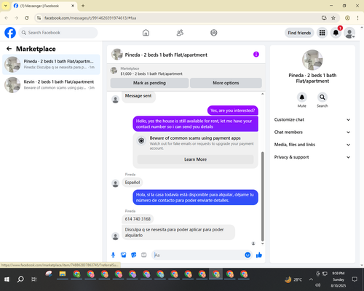
Task: Mute this conversation
Action: click(x=302, y=97)
